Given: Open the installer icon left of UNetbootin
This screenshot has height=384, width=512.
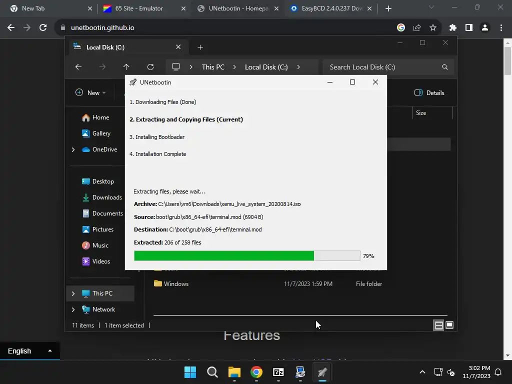Looking at the screenshot, I should pyautogui.click(x=300, y=372).
